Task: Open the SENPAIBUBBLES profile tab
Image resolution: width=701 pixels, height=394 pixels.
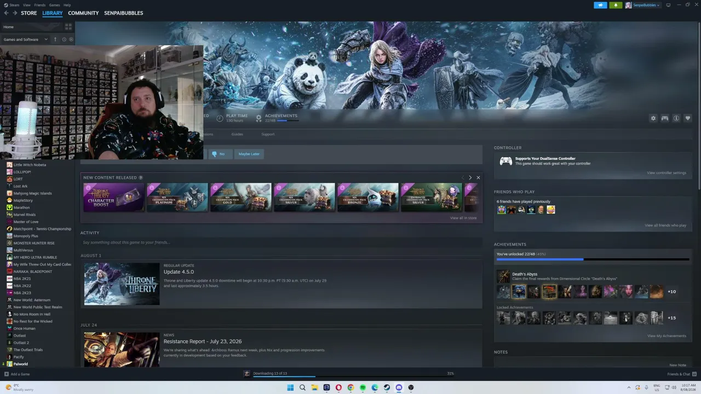Action: (x=124, y=13)
